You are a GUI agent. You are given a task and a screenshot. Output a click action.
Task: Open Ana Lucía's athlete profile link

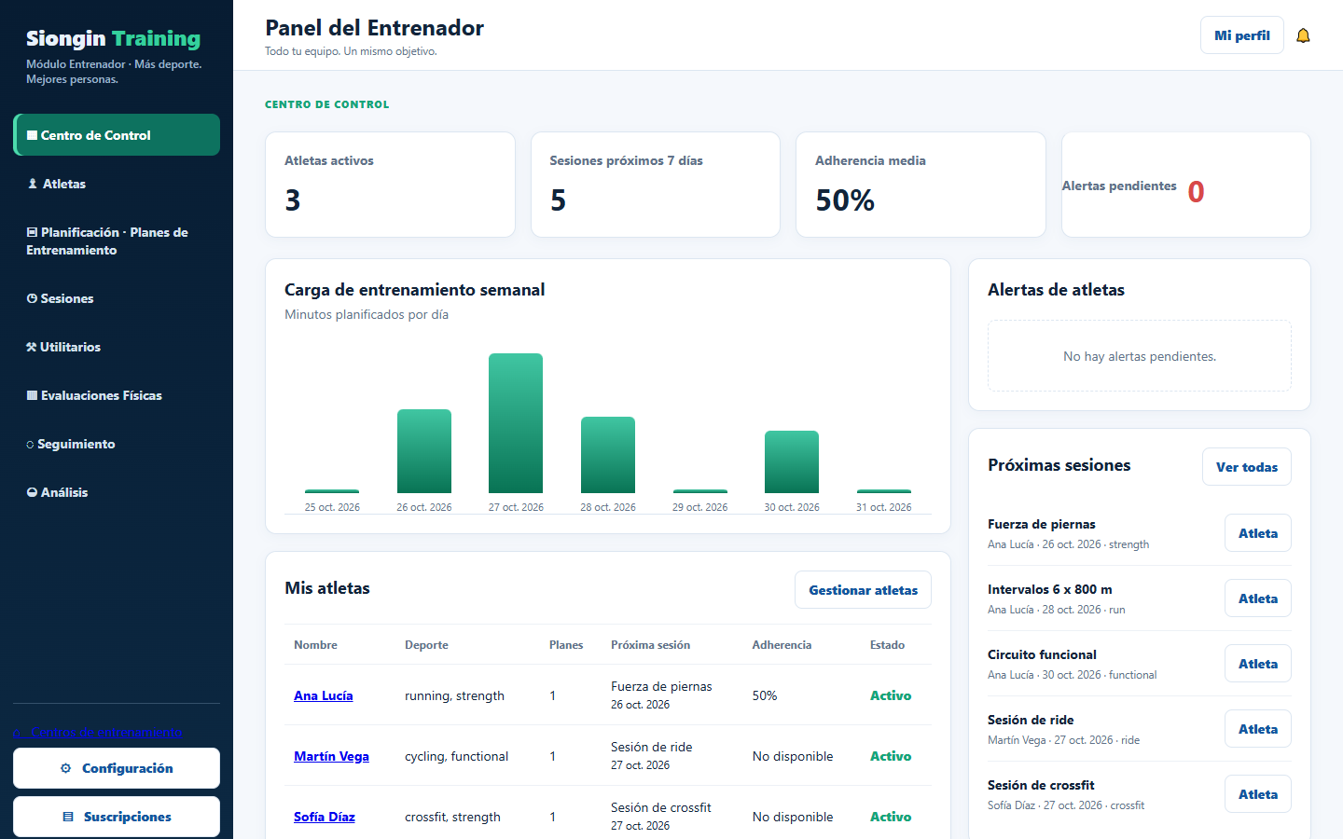pos(324,695)
